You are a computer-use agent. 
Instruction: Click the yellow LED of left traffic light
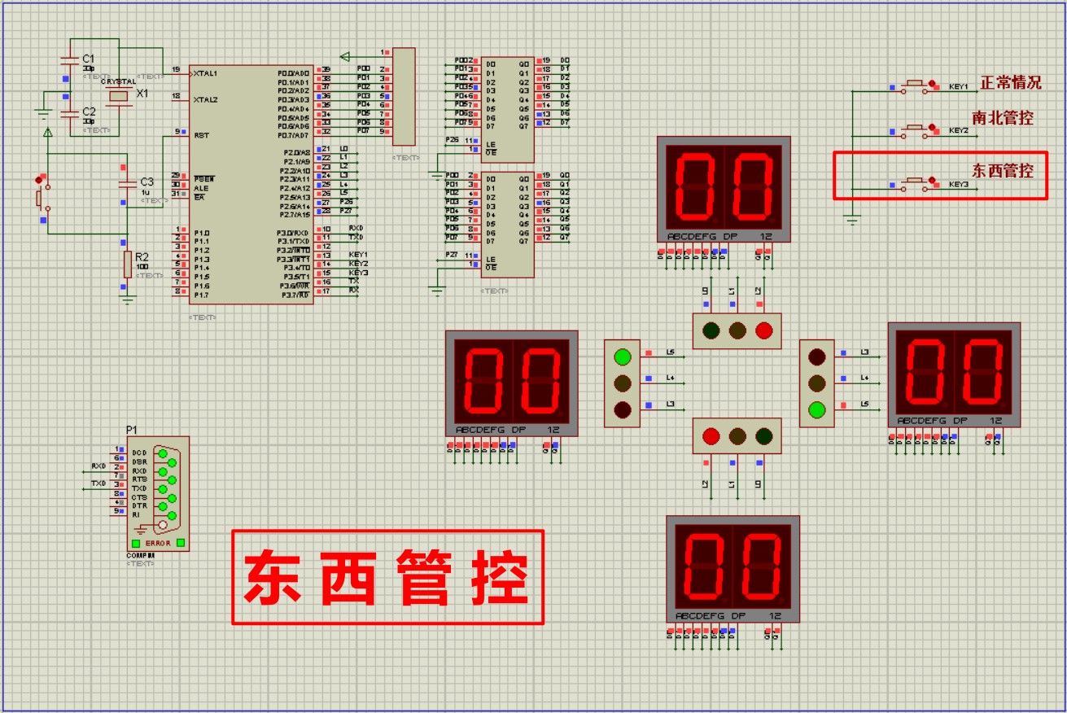click(x=623, y=383)
